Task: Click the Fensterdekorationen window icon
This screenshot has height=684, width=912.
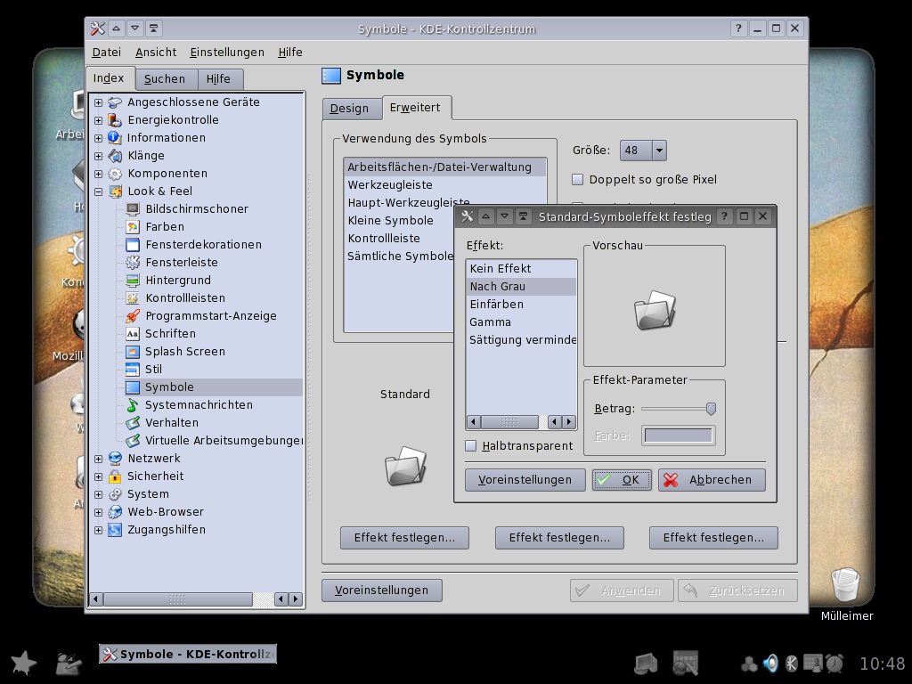Action: [x=133, y=245]
